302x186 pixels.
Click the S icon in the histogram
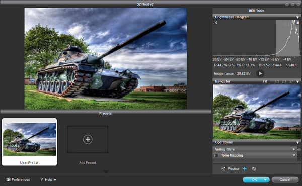(216, 23)
